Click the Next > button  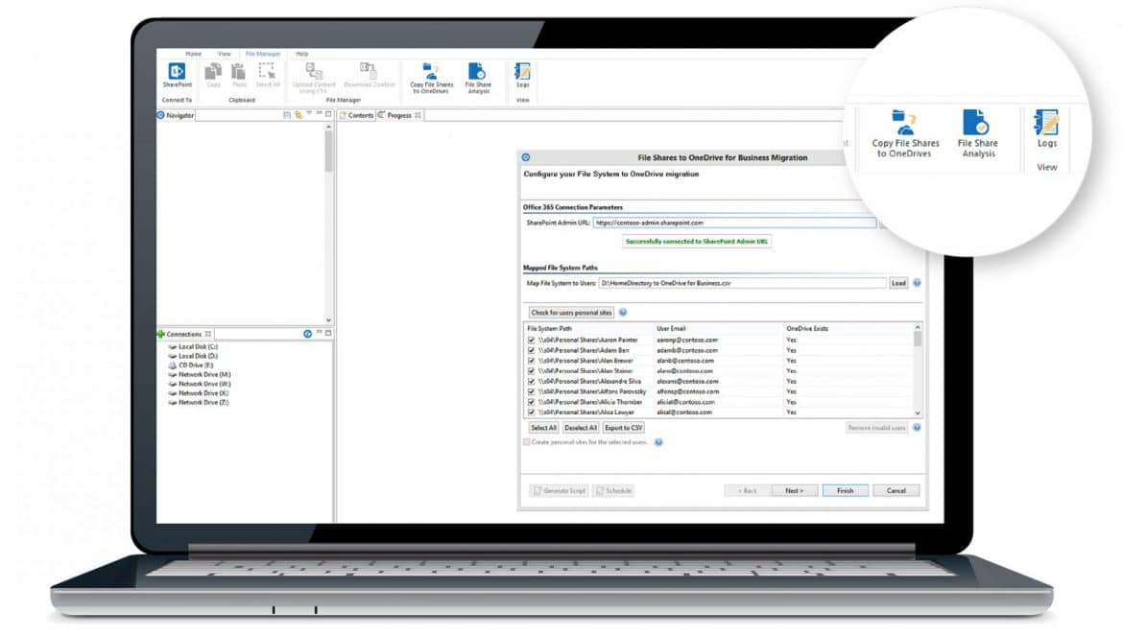tap(795, 491)
